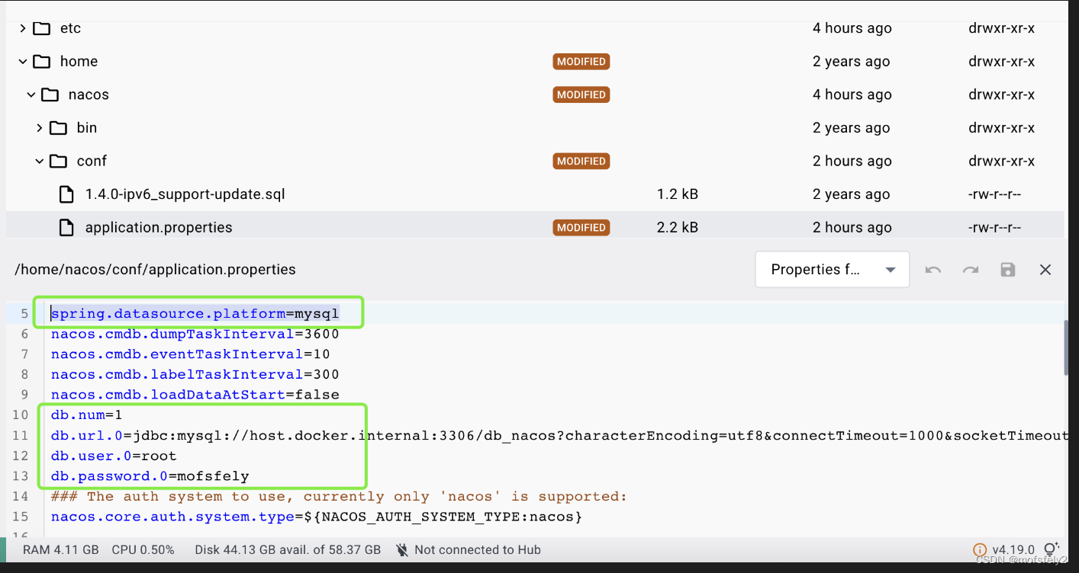The width and height of the screenshot is (1079, 573).
Task: Click line db.password.0=mofsfely
Action: (x=150, y=476)
